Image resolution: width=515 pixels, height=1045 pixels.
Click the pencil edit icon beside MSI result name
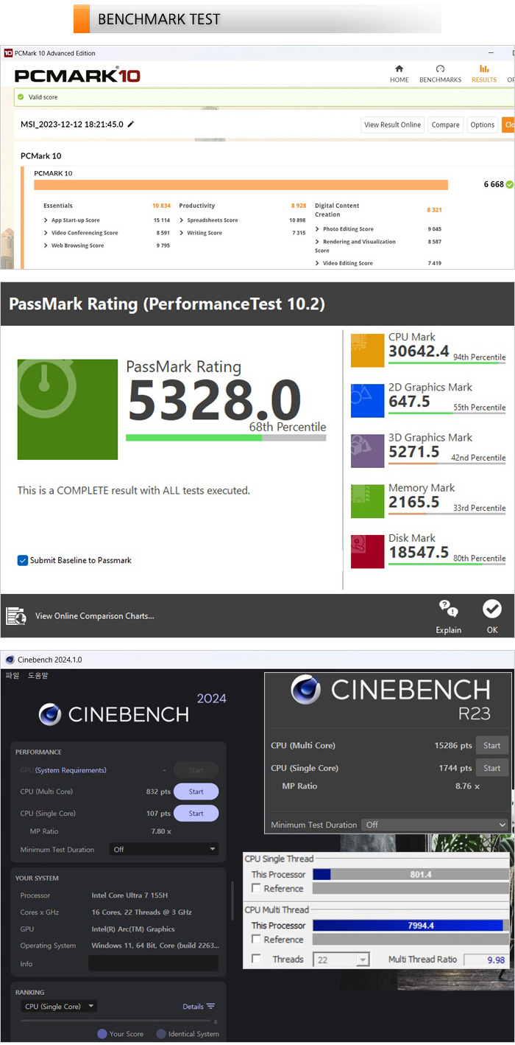131,125
